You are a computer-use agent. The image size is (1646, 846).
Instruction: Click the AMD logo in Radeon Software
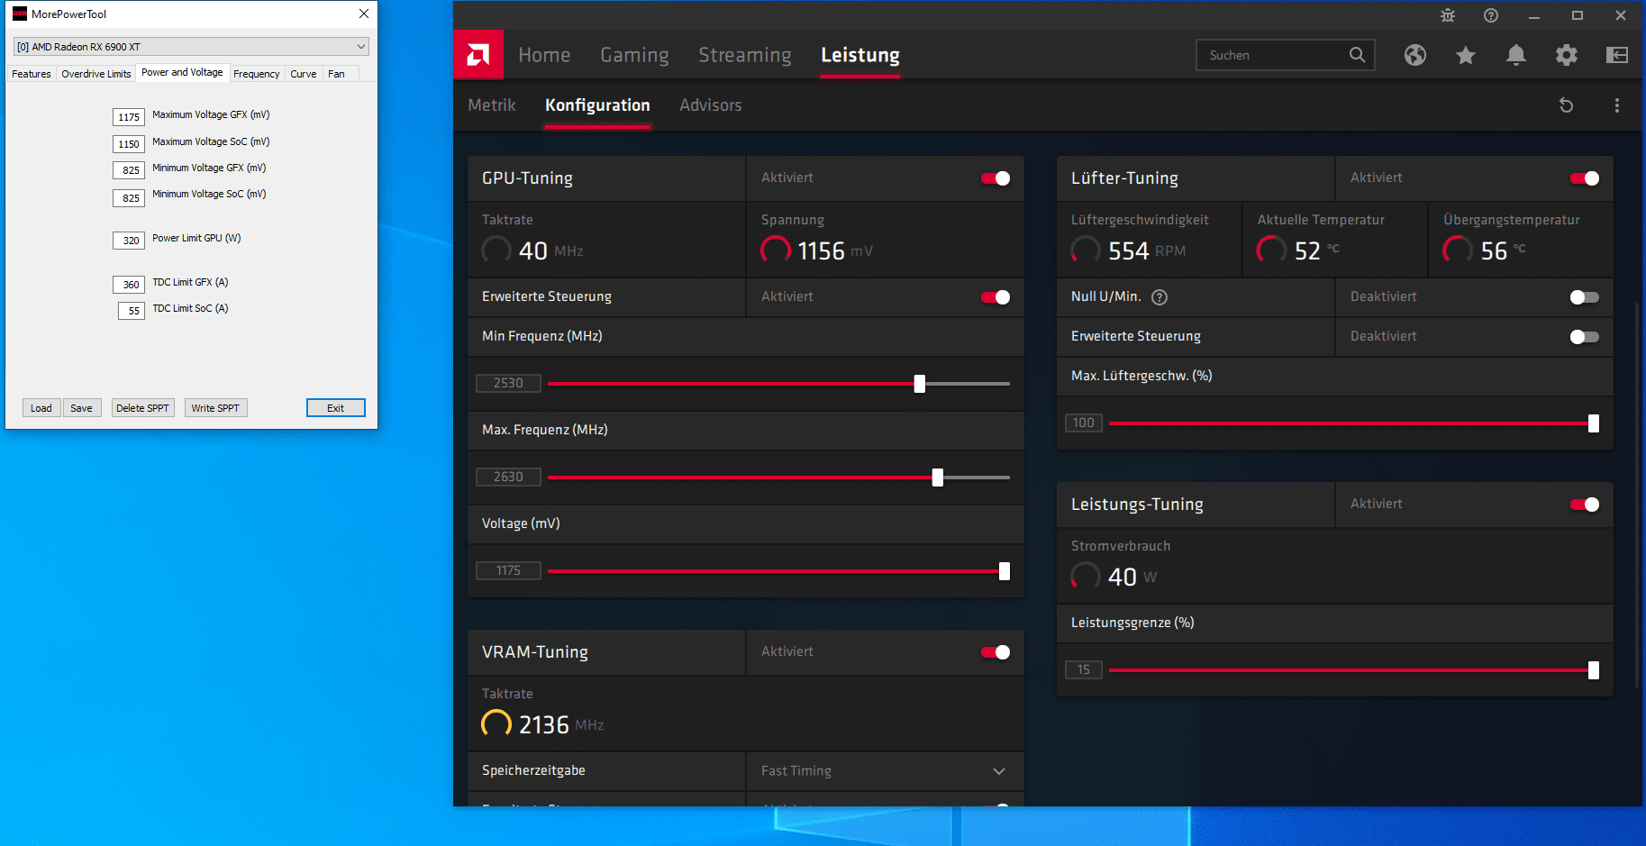tap(478, 55)
